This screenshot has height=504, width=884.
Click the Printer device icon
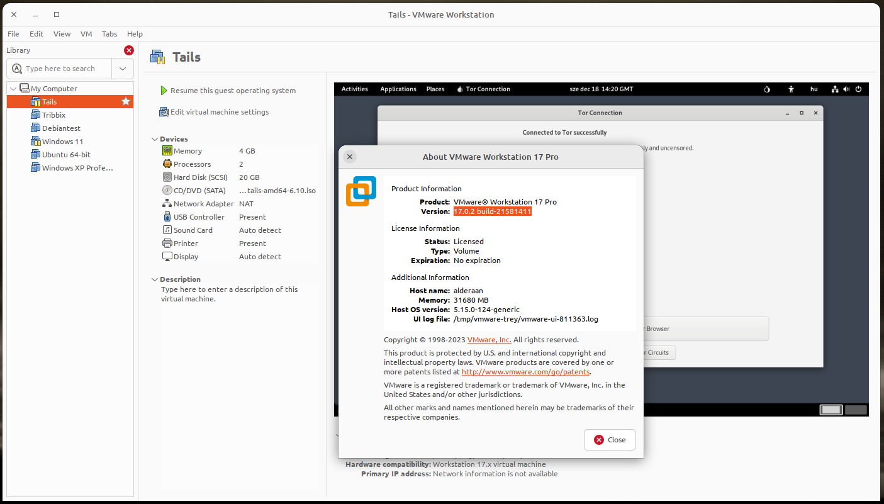click(x=167, y=244)
